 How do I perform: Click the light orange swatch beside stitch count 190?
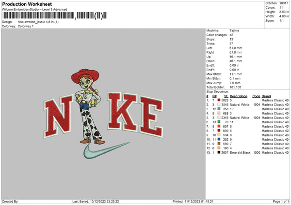click(219, 148)
